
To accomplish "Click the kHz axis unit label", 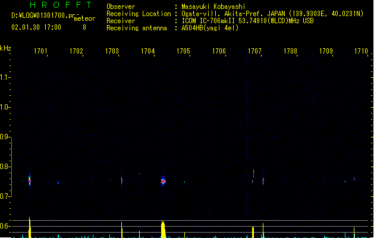I will click(x=5, y=48).
